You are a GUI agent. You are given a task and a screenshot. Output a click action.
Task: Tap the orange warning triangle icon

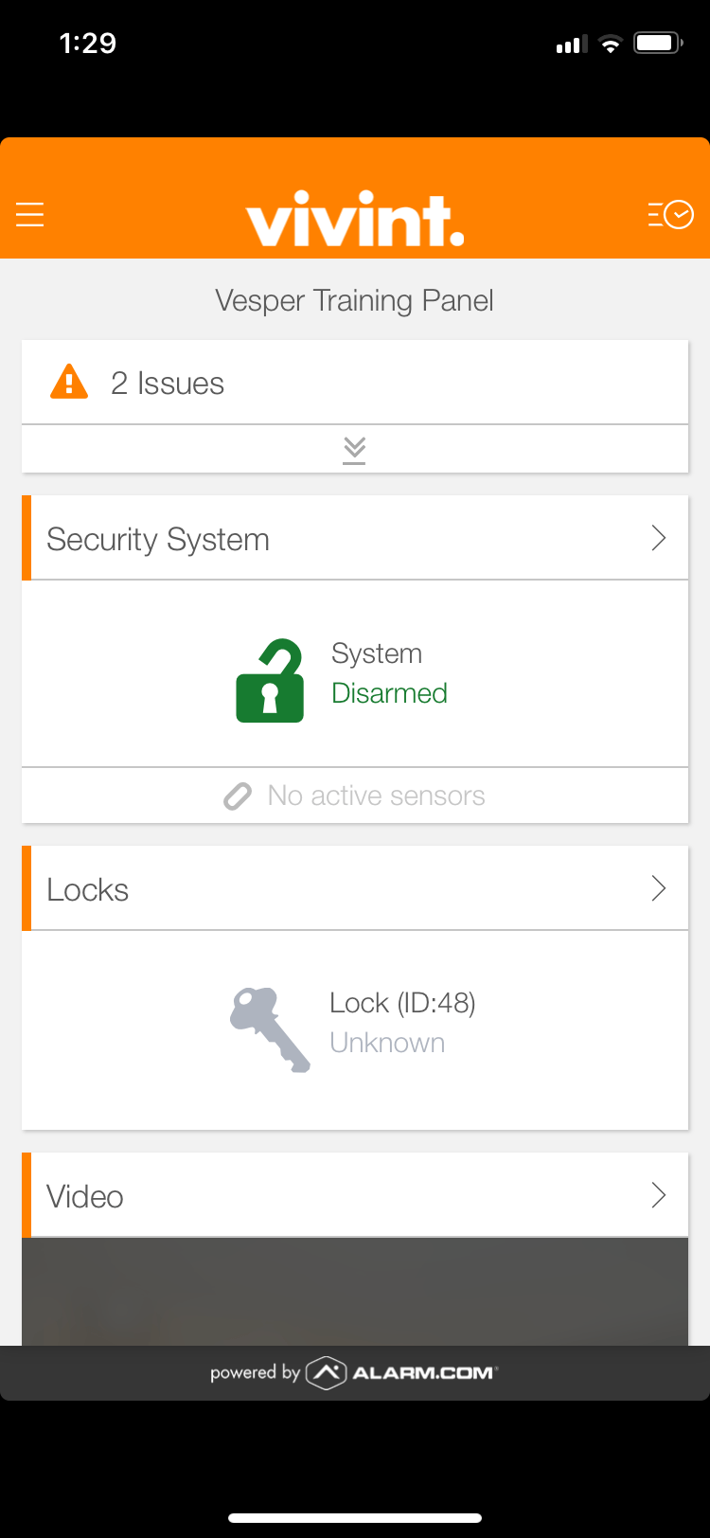[x=69, y=383]
